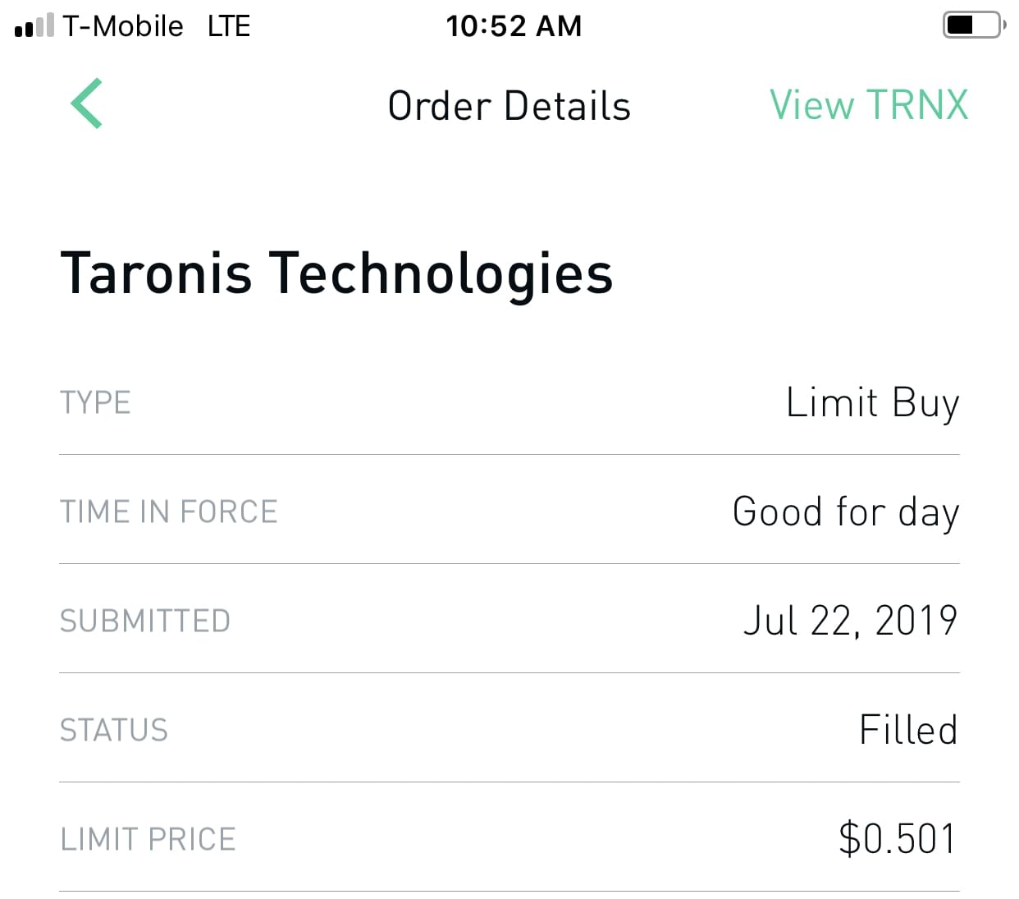Select the STATUS row label
Image resolution: width=1019 pixels, height=899 pixels.
(113, 730)
